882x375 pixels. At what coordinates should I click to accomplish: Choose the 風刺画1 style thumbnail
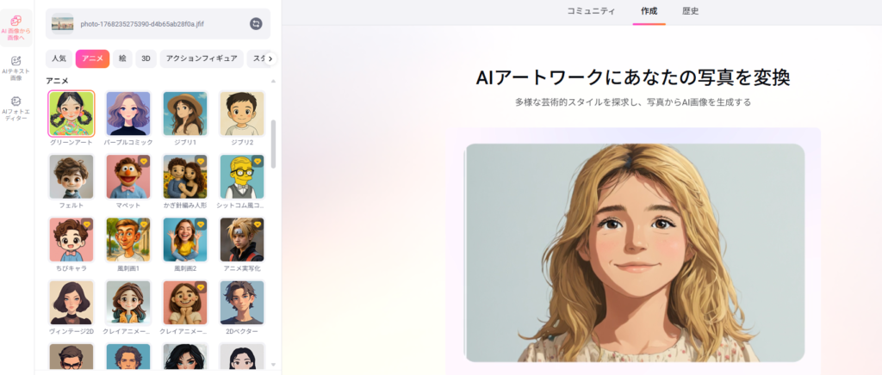tap(128, 240)
